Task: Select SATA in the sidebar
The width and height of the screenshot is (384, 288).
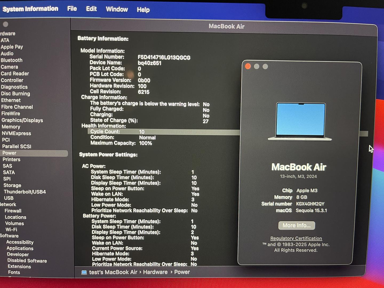Action: point(9,172)
